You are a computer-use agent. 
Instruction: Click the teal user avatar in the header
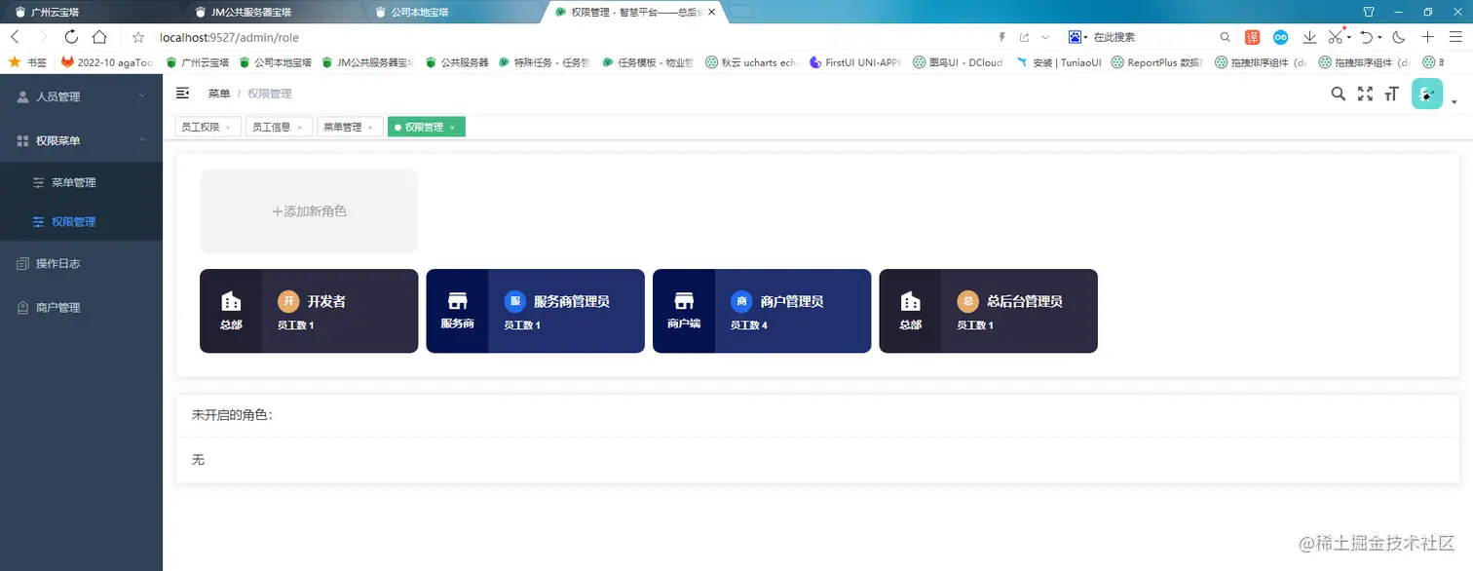click(1426, 93)
